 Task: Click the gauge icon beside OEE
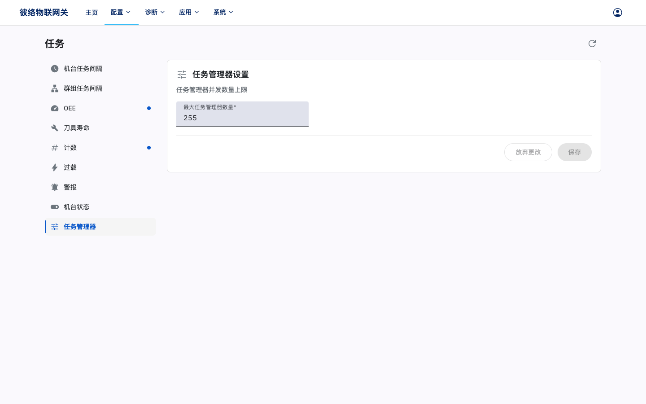pyautogui.click(x=55, y=108)
